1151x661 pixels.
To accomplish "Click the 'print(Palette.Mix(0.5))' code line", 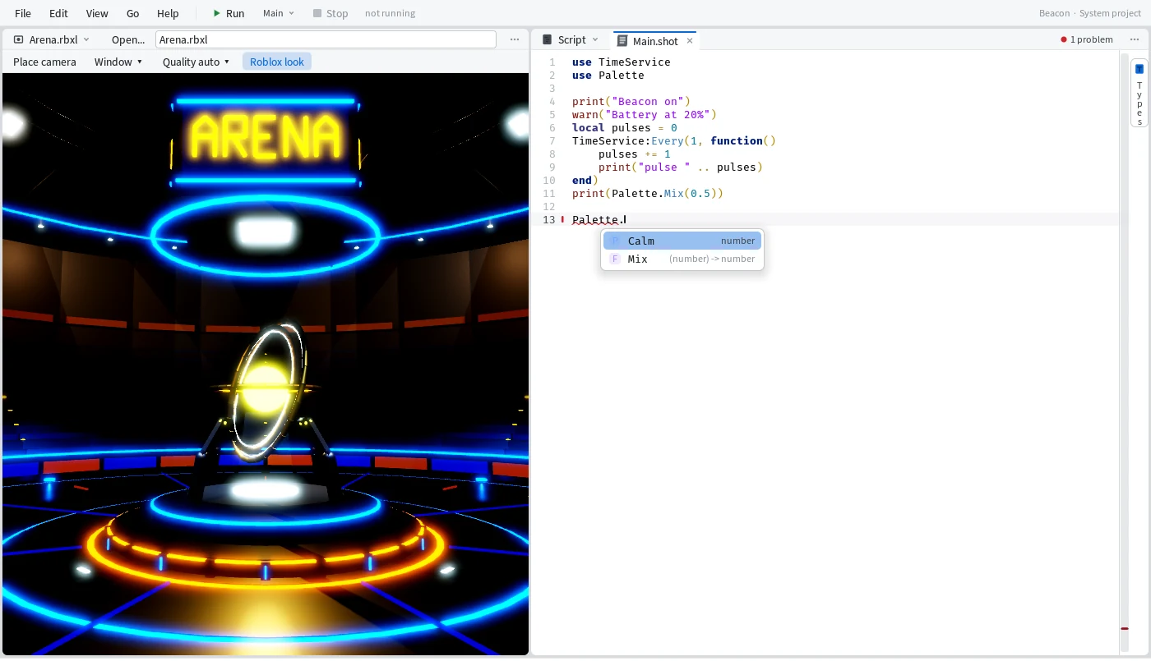I will click(648, 193).
